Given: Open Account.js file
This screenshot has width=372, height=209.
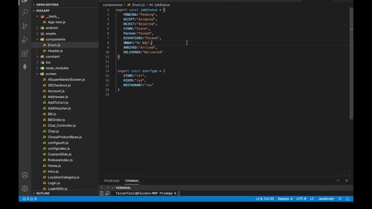Looking at the screenshot, I should (56, 91).
